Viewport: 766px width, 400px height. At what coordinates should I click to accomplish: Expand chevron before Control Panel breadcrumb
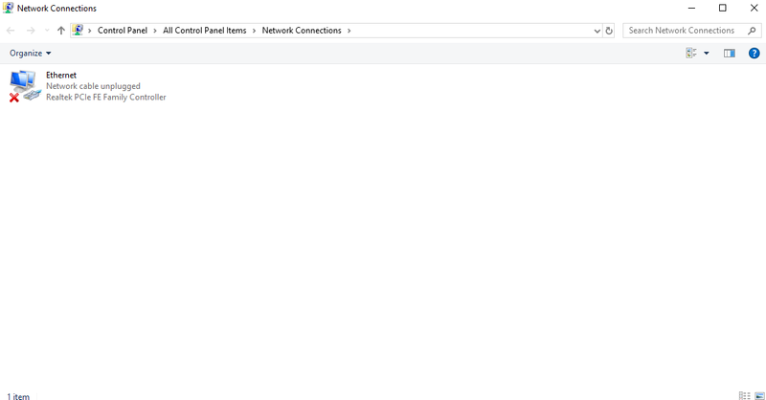pos(89,31)
